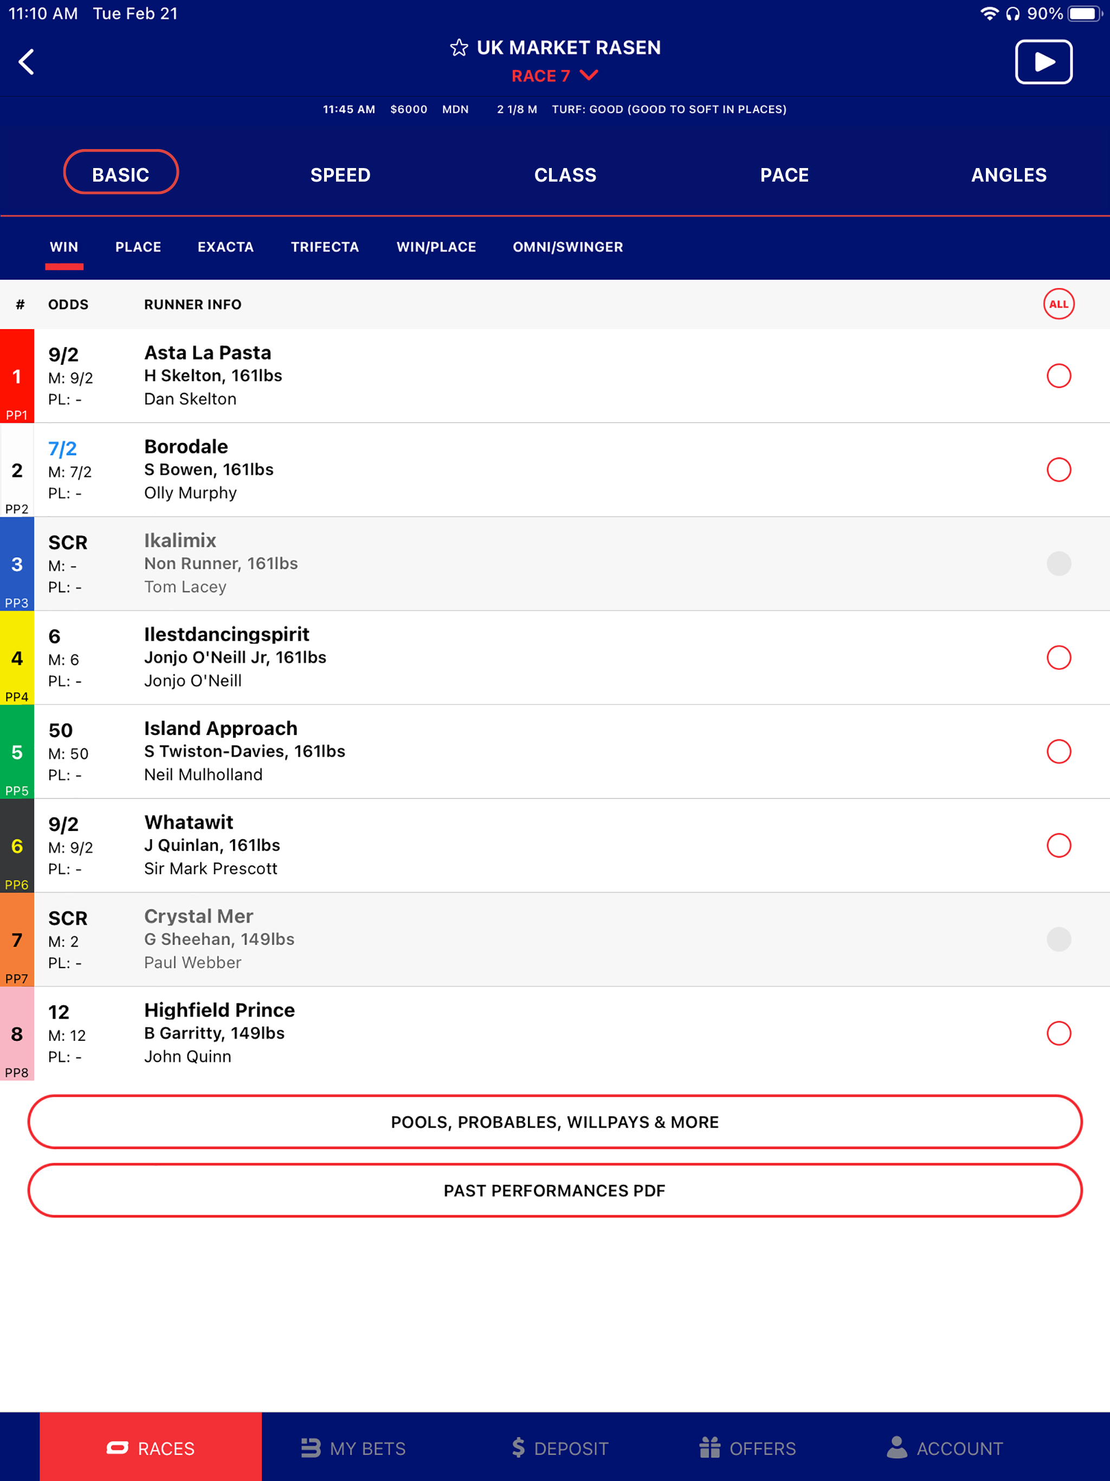The width and height of the screenshot is (1110, 1481).
Task: Switch to the Angles tab
Action: (x=1008, y=175)
